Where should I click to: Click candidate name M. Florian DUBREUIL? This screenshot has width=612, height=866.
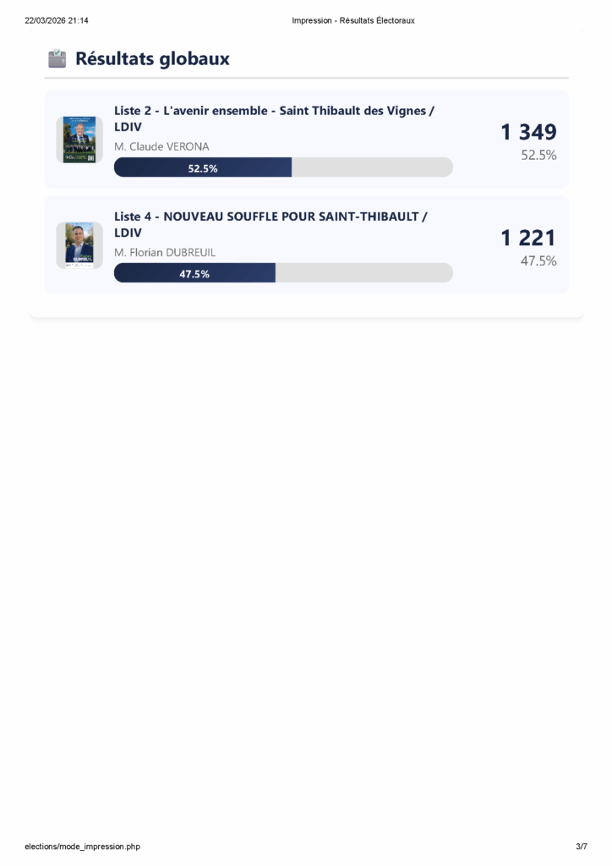click(165, 252)
